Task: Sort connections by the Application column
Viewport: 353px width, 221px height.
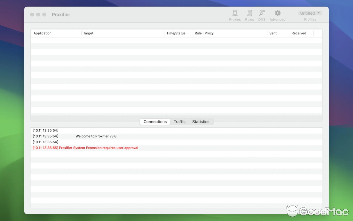Action: pyautogui.click(x=42, y=33)
